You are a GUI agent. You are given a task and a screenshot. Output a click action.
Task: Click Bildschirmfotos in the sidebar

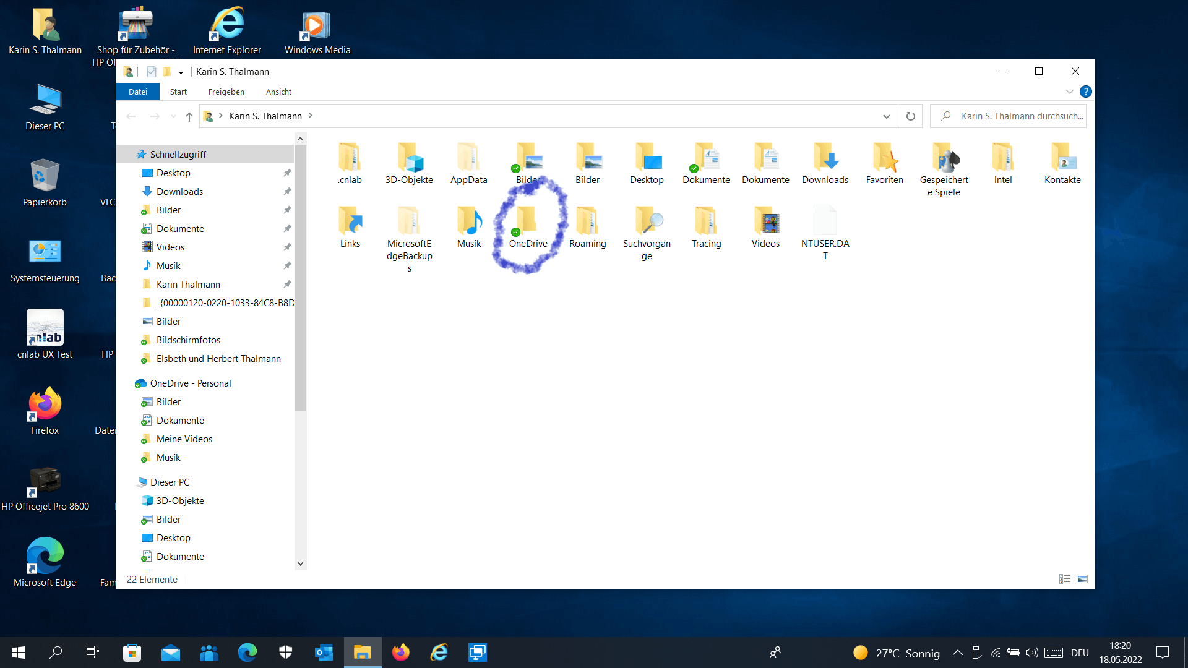(x=188, y=340)
